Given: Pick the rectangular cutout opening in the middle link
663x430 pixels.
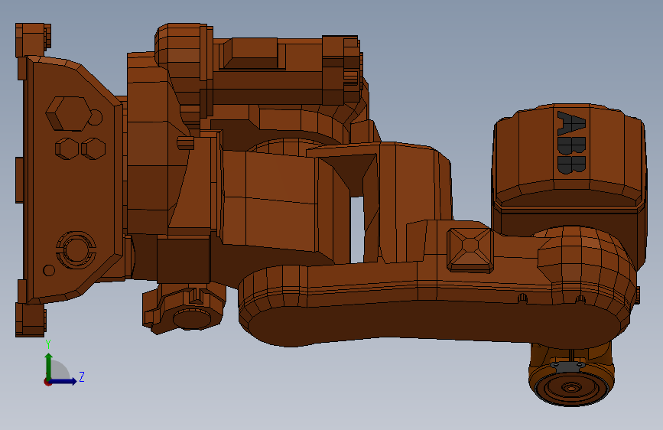Looking at the screenshot, I should click(357, 229).
